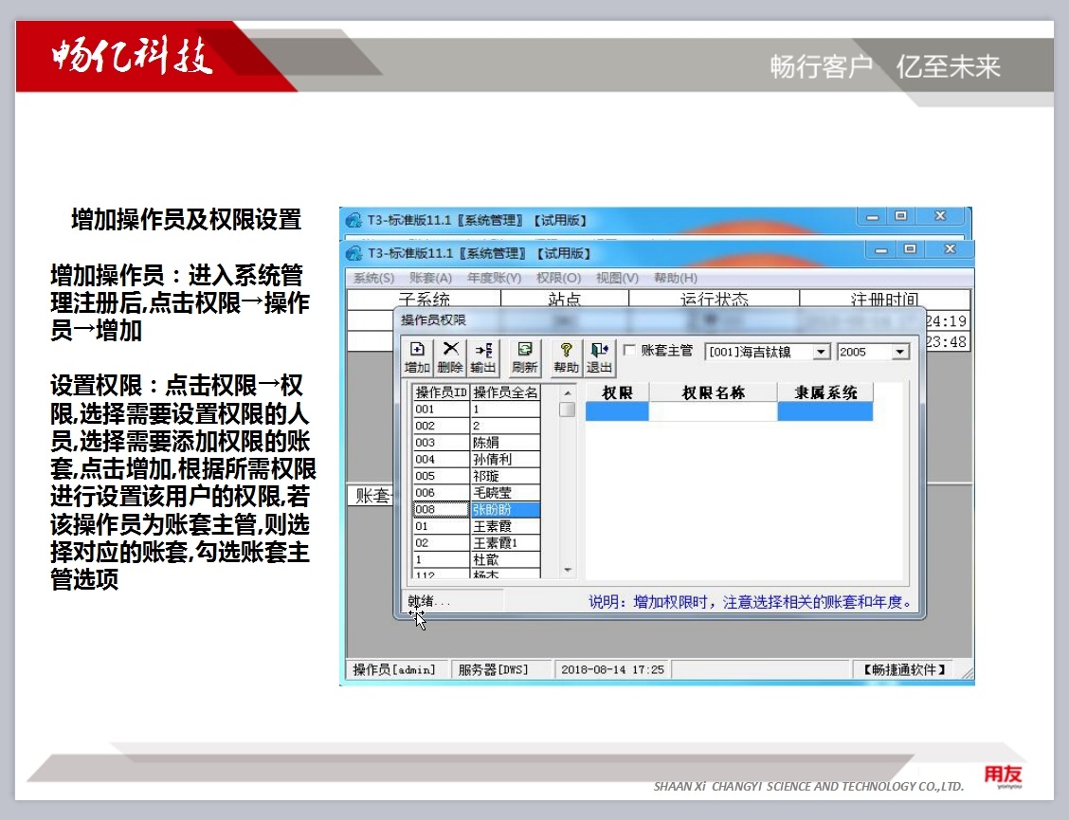This screenshot has width=1069, height=820.
Task: Click the 操作员全名 column header
Action: tap(505, 392)
